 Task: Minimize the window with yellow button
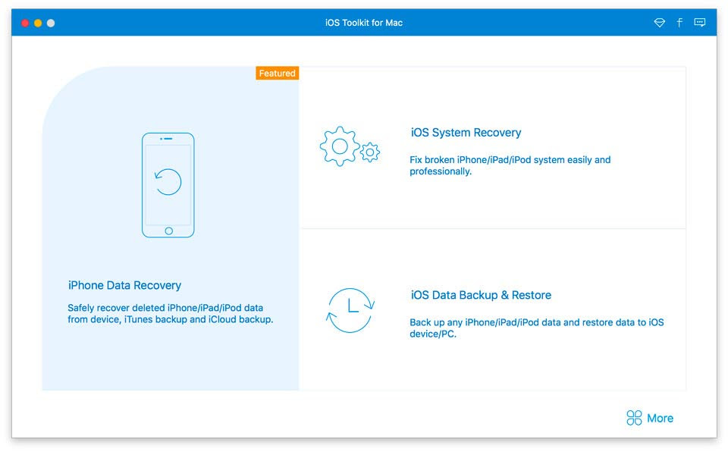(38, 23)
